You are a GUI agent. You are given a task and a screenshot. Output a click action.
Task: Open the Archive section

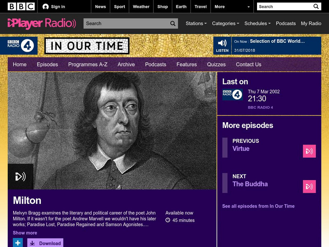pyautogui.click(x=127, y=65)
